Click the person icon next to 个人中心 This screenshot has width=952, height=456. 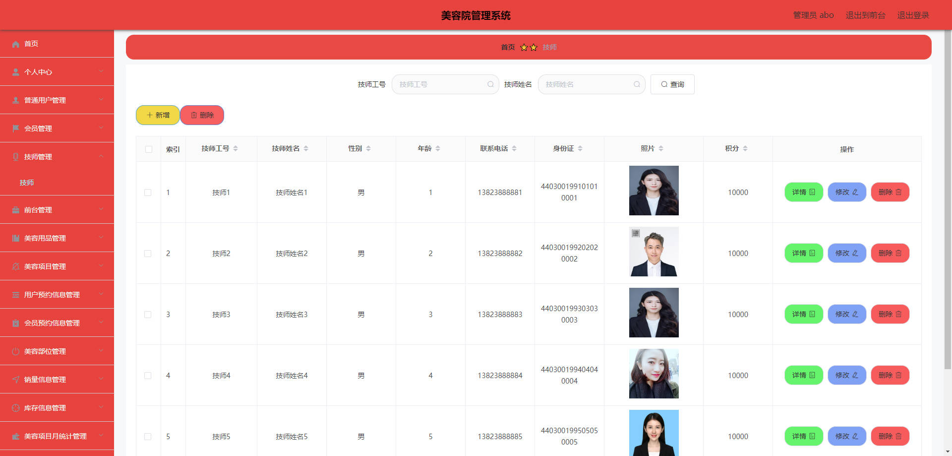coord(16,72)
